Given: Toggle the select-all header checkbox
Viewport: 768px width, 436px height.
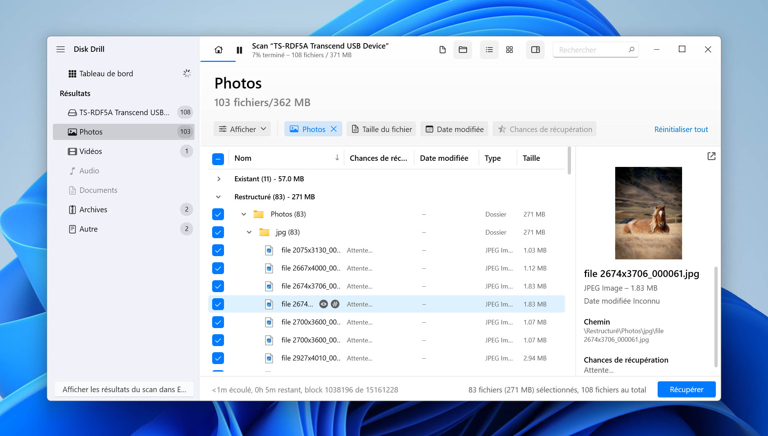Looking at the screenshot, I should [x=218, y=159].
